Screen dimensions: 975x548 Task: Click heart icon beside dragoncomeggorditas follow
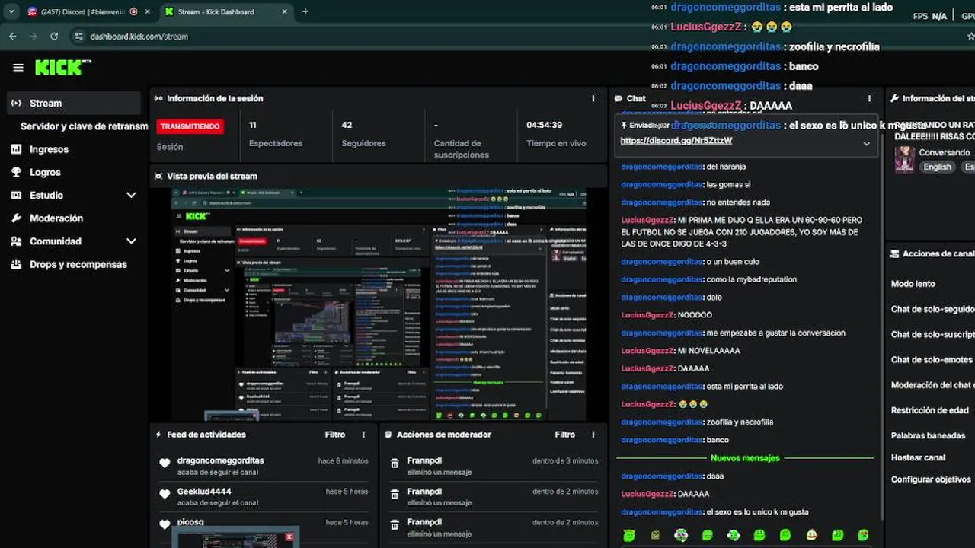coord(165,464)
